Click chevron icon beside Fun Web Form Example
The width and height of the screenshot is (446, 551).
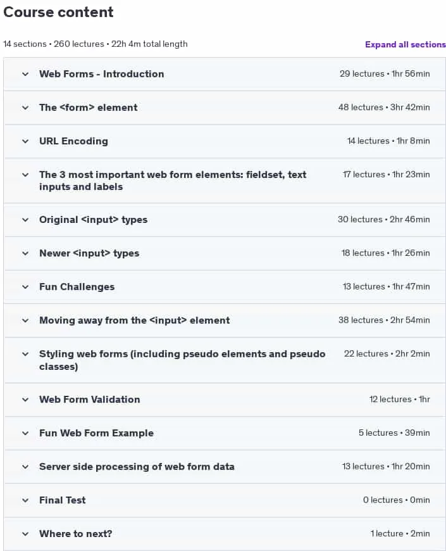pyautogui.click(x=25, y=433)
